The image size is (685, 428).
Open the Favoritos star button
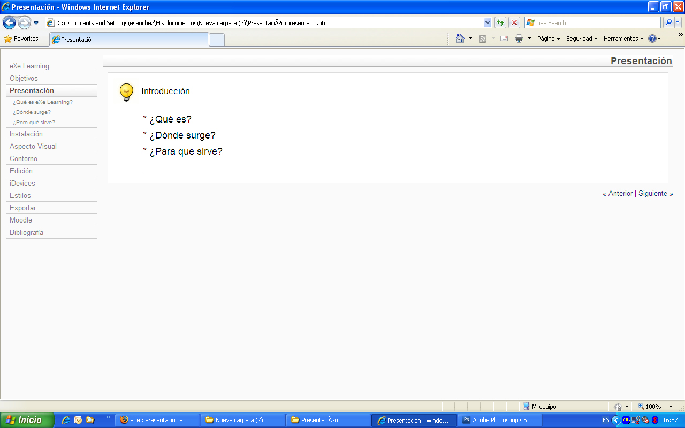tap(21, 39)
